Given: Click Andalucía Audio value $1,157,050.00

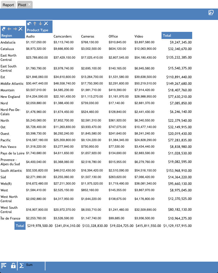Looking at the screenshot, I should coord(36,42).
